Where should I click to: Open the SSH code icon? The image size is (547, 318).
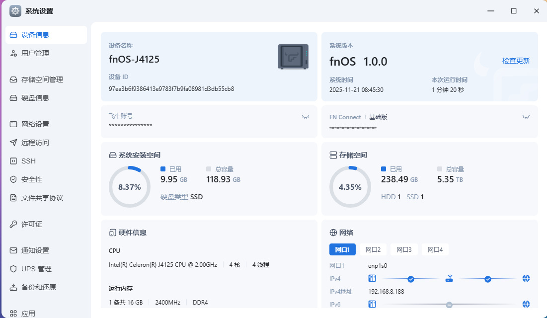pos(13,161)
